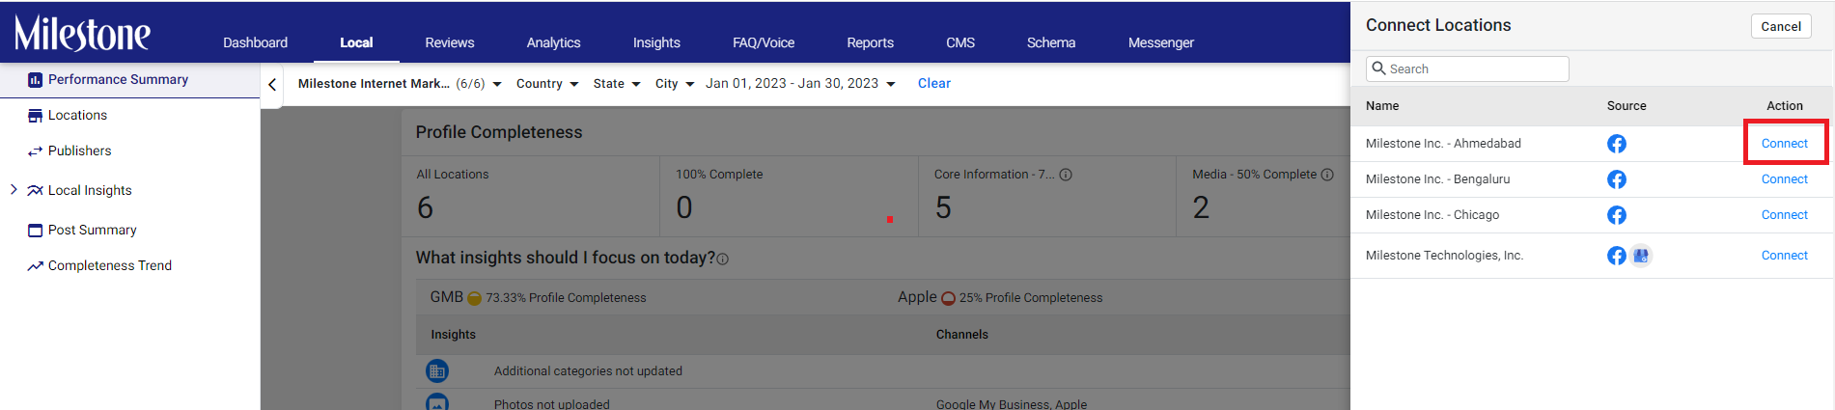Image resolution: width=1835 pixels, height=410 pixels.
Task: Connect Milestone Technologies, Inc.
Action: [x=1784, y=256]
